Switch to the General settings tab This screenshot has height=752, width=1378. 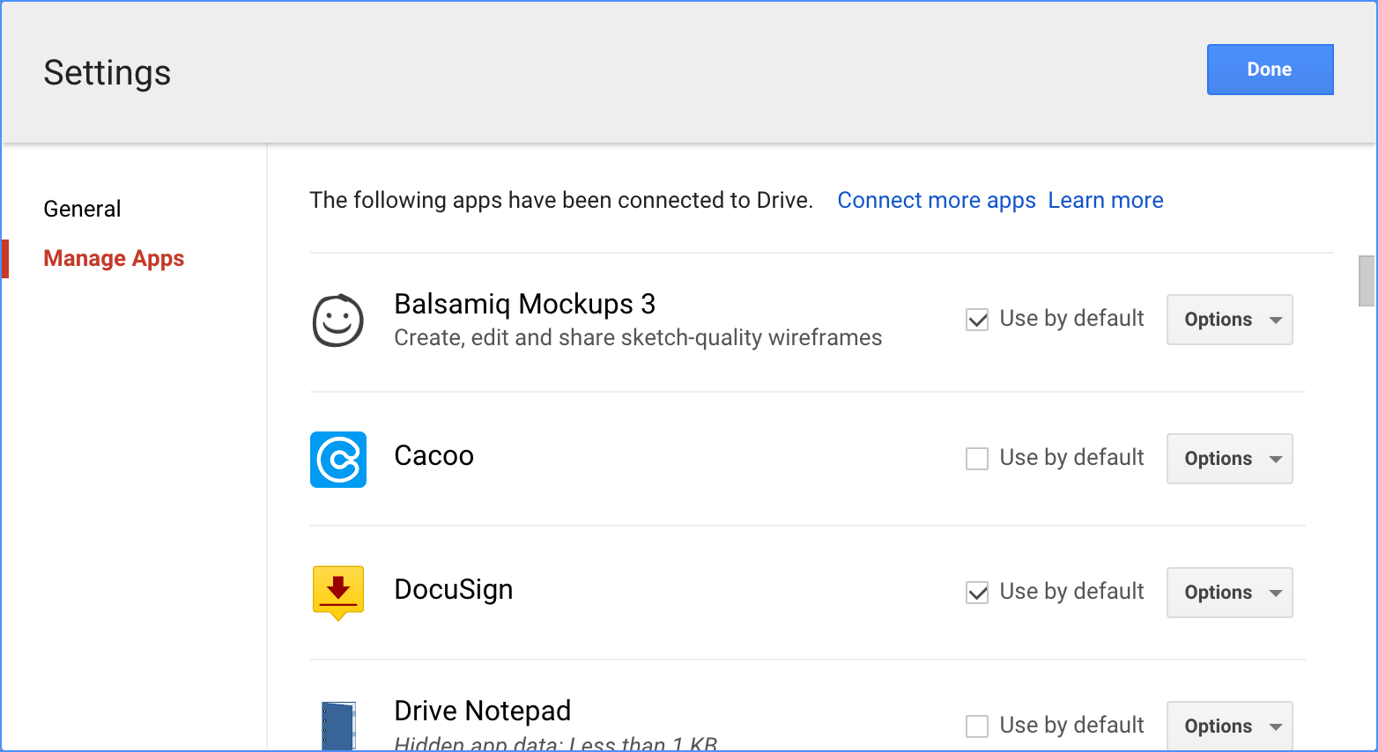pyautogui.click(x=82, y=209)
